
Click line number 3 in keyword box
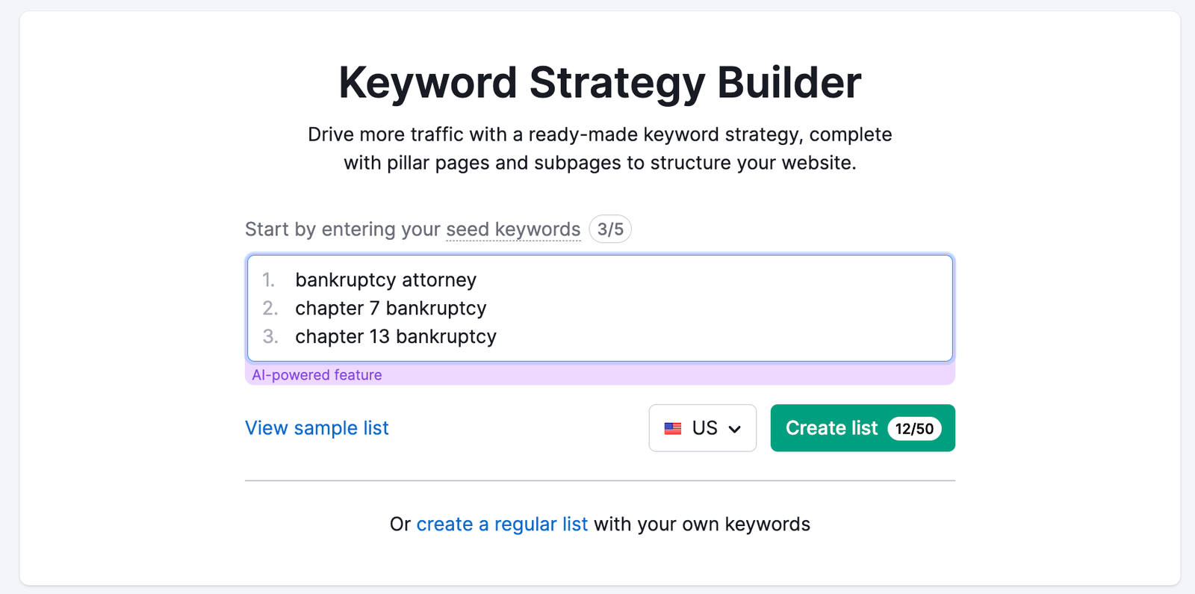[270, 337]
